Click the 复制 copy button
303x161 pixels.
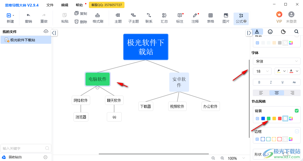tap(81, 14)
